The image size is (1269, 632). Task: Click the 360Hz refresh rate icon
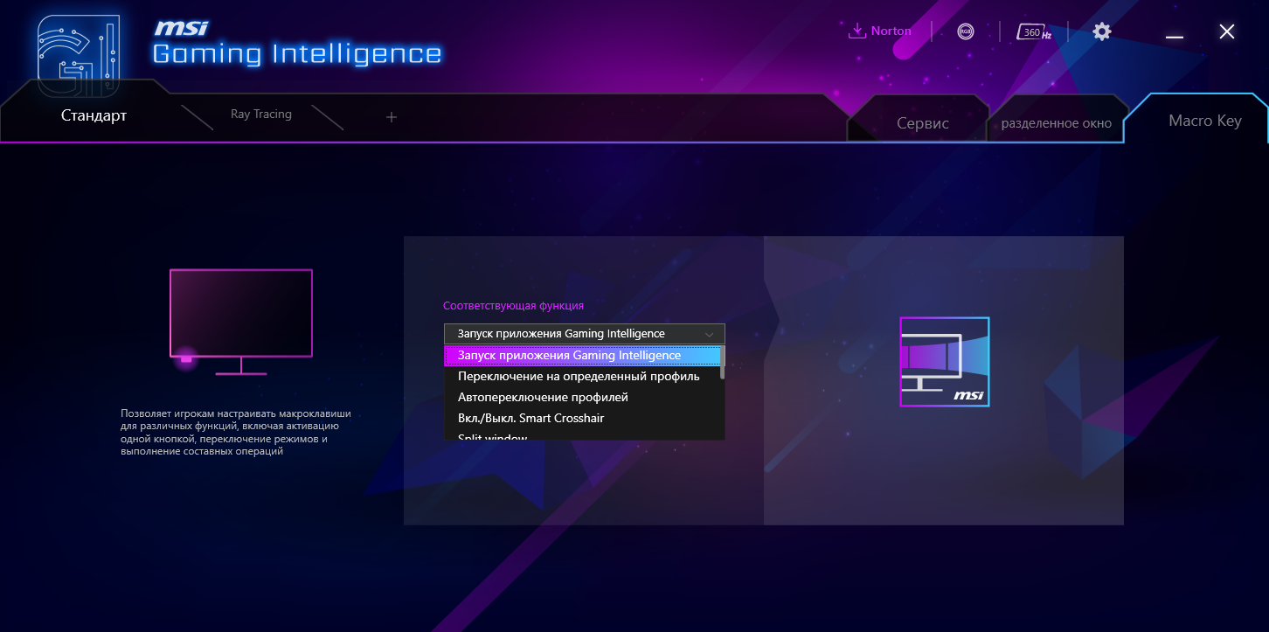(1034, 32)
